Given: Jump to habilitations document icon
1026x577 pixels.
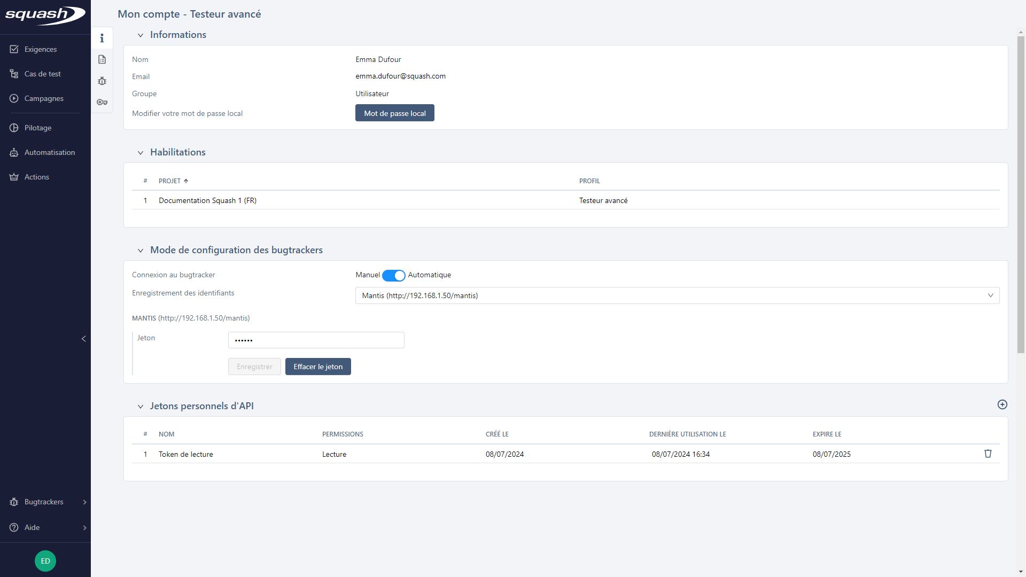Looking at the screenshot, I should [x=102, y=60].
